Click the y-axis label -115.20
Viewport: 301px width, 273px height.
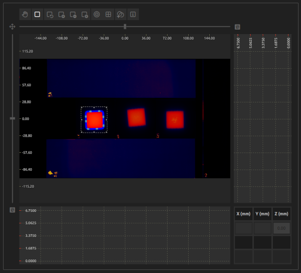(28, 186)
